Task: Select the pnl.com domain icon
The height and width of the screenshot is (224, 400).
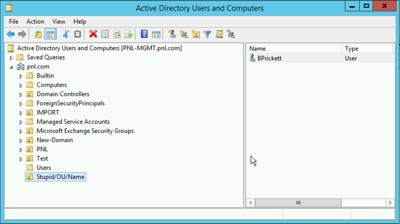Action: 20,66
